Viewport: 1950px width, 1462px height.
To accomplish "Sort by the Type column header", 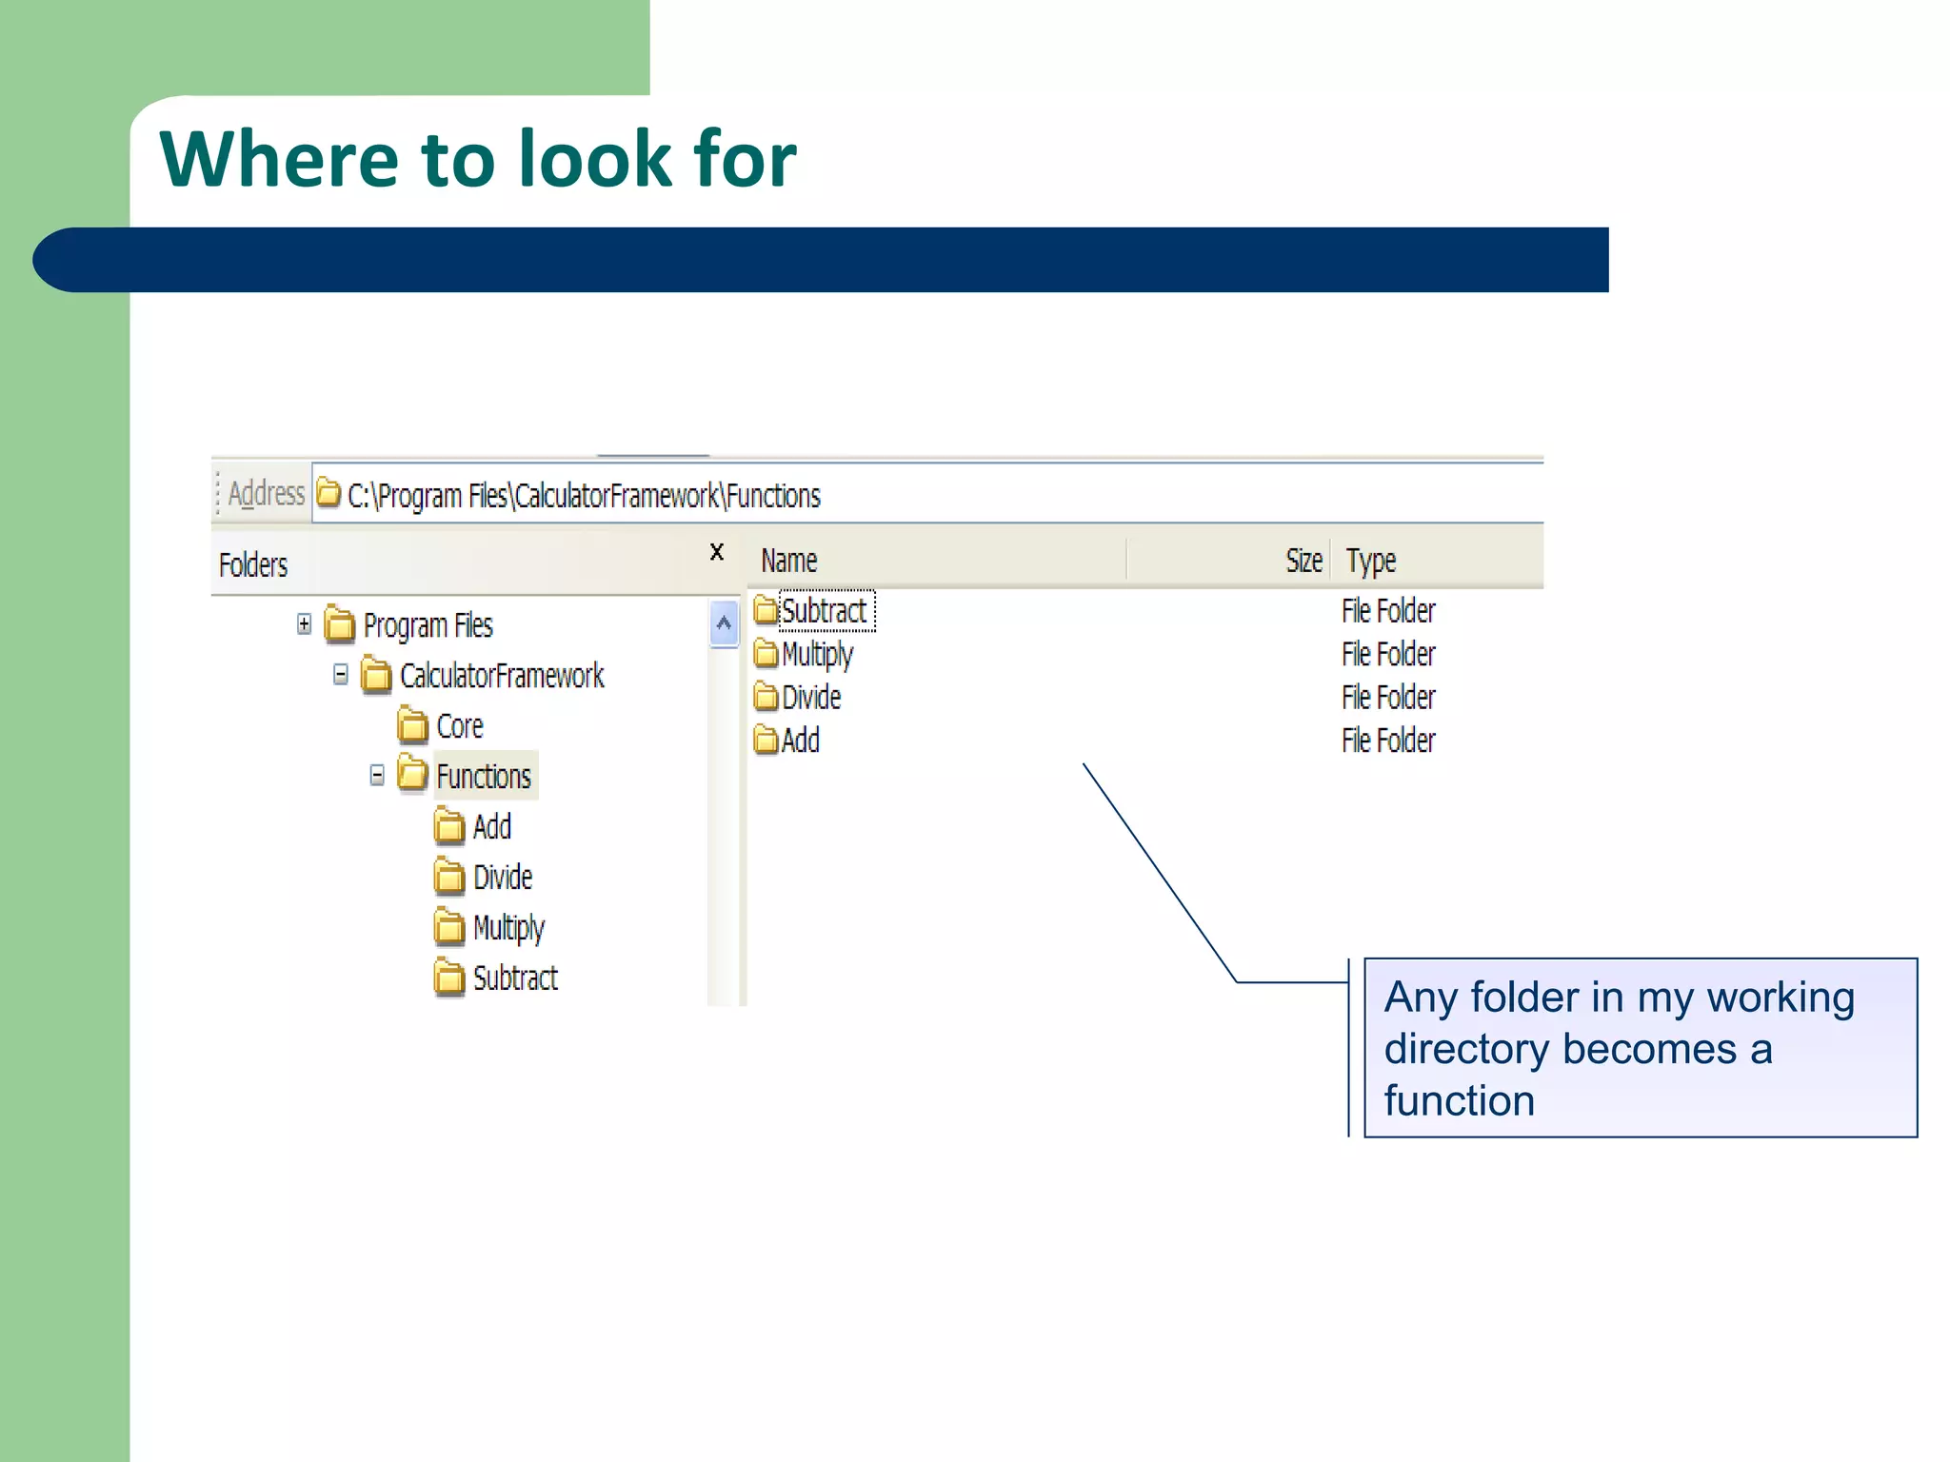I will pyautogui.click(x=1370, y=561).
